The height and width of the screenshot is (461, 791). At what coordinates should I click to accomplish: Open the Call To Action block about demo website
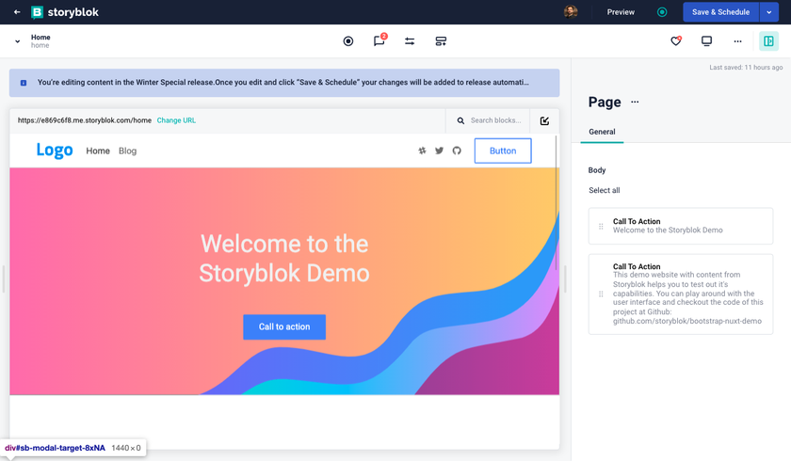tap(681, 294)
